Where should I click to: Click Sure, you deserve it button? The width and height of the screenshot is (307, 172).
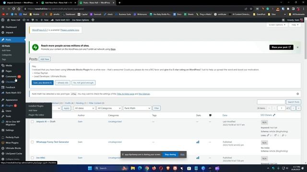tap(43, 83)
